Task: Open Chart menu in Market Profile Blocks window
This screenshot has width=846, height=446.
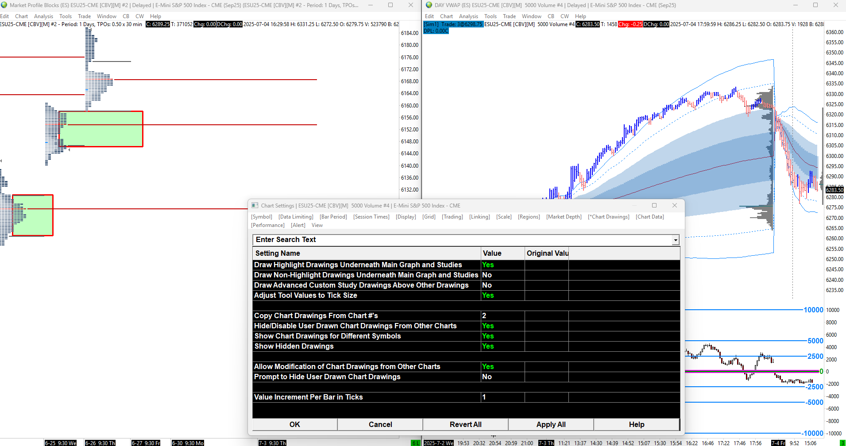Action: [x=21, y=16]
